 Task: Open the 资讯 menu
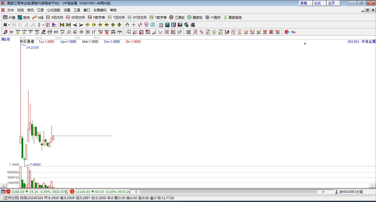coord(30,10)
